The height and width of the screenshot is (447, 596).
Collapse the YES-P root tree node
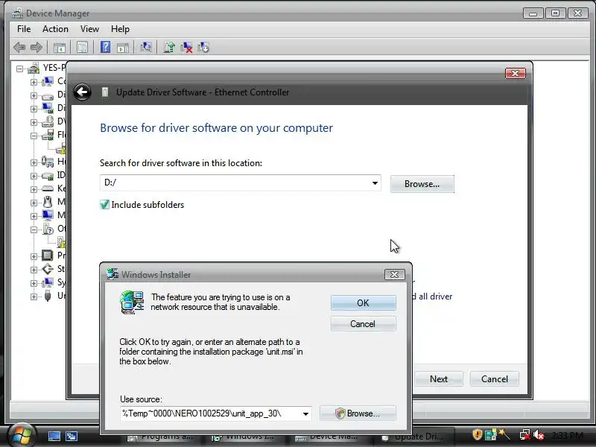pyautogui.click(x=20, y=69)
